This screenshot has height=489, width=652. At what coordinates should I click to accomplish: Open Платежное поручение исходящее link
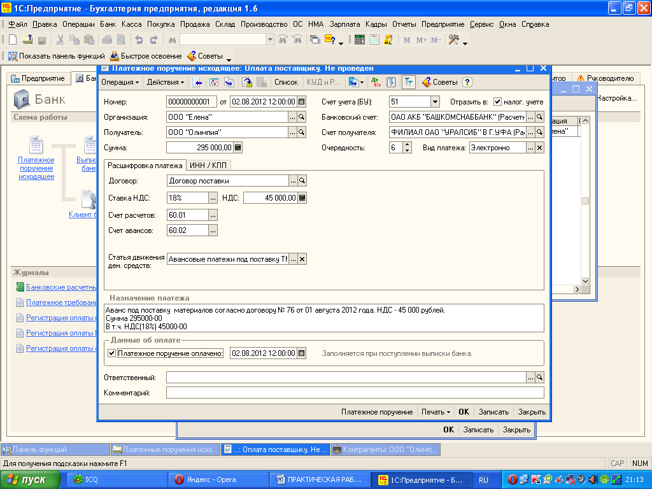tap(36, 168)
